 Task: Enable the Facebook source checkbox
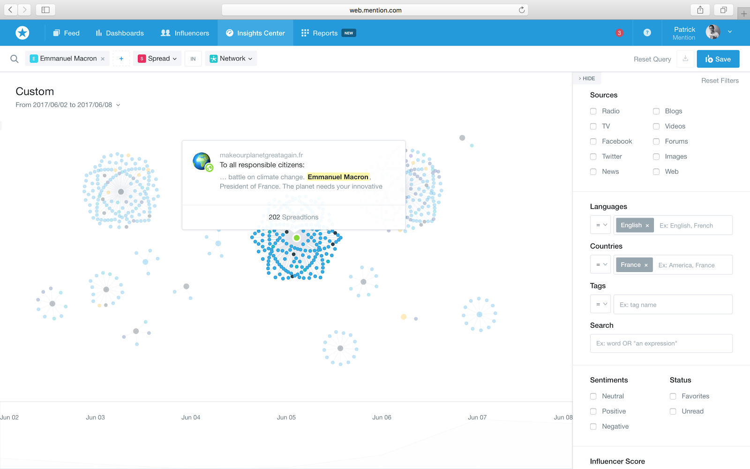pyautogui.click(x=593, y=141)
